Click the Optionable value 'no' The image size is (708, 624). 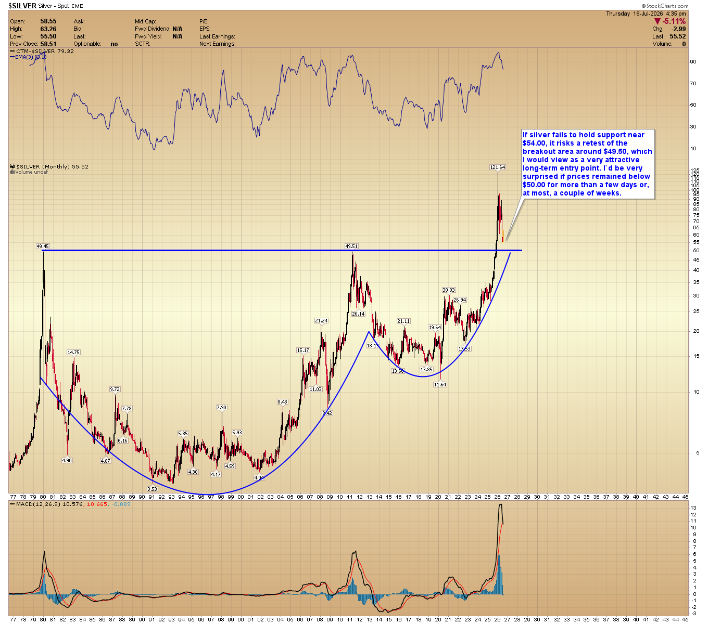pos(114,44)
